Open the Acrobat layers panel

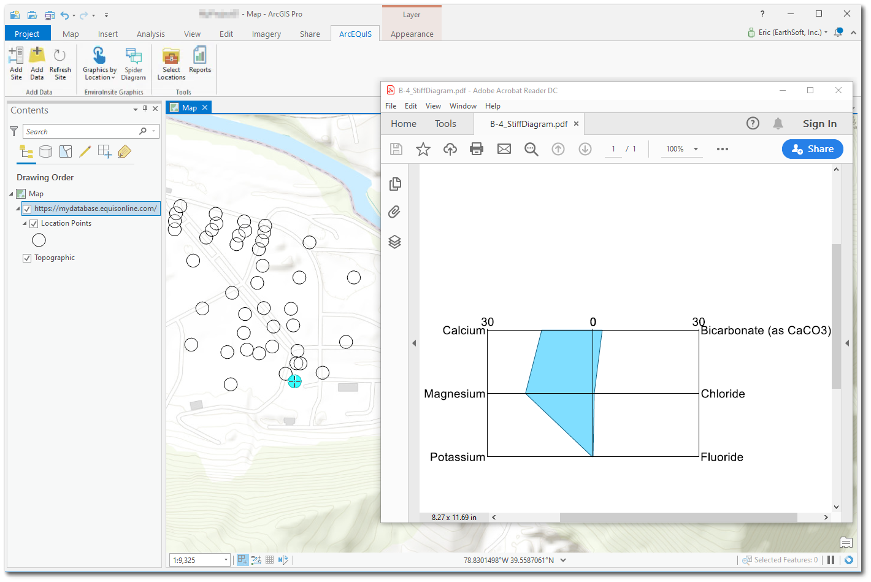pyautogui.click(x=395, y=242)
